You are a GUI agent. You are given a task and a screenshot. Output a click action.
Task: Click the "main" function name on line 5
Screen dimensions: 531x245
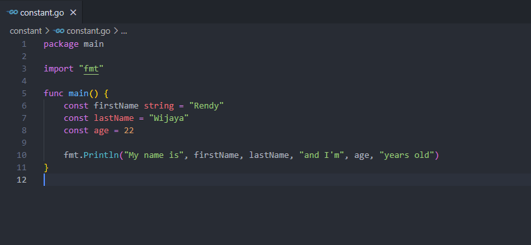coord(79,94)
